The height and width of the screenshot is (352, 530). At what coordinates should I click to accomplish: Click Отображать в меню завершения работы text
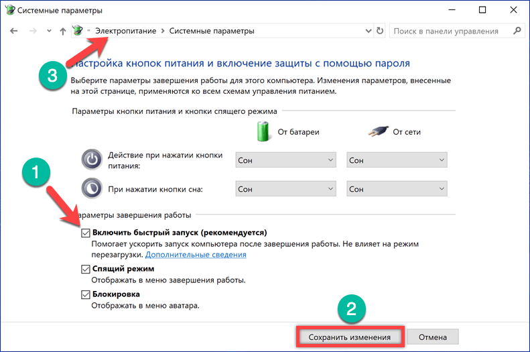coord(168,280)
